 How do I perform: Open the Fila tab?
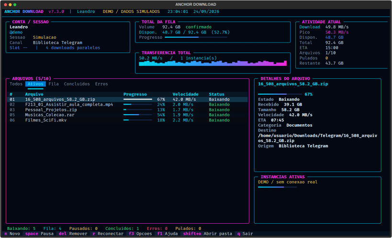(54, 84)
